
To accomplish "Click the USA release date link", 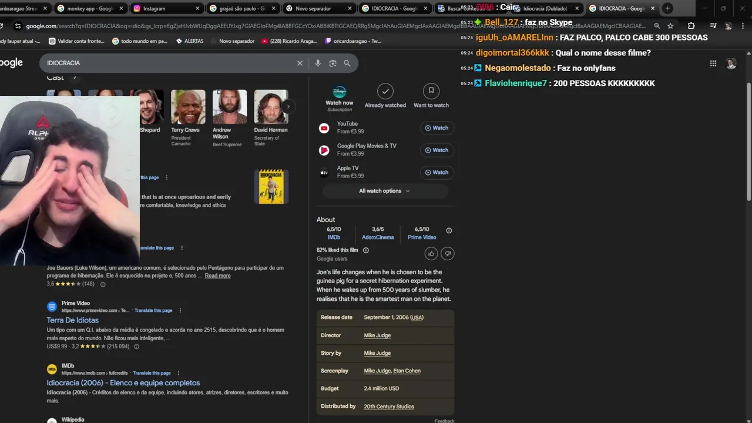I will coord(417,317).
